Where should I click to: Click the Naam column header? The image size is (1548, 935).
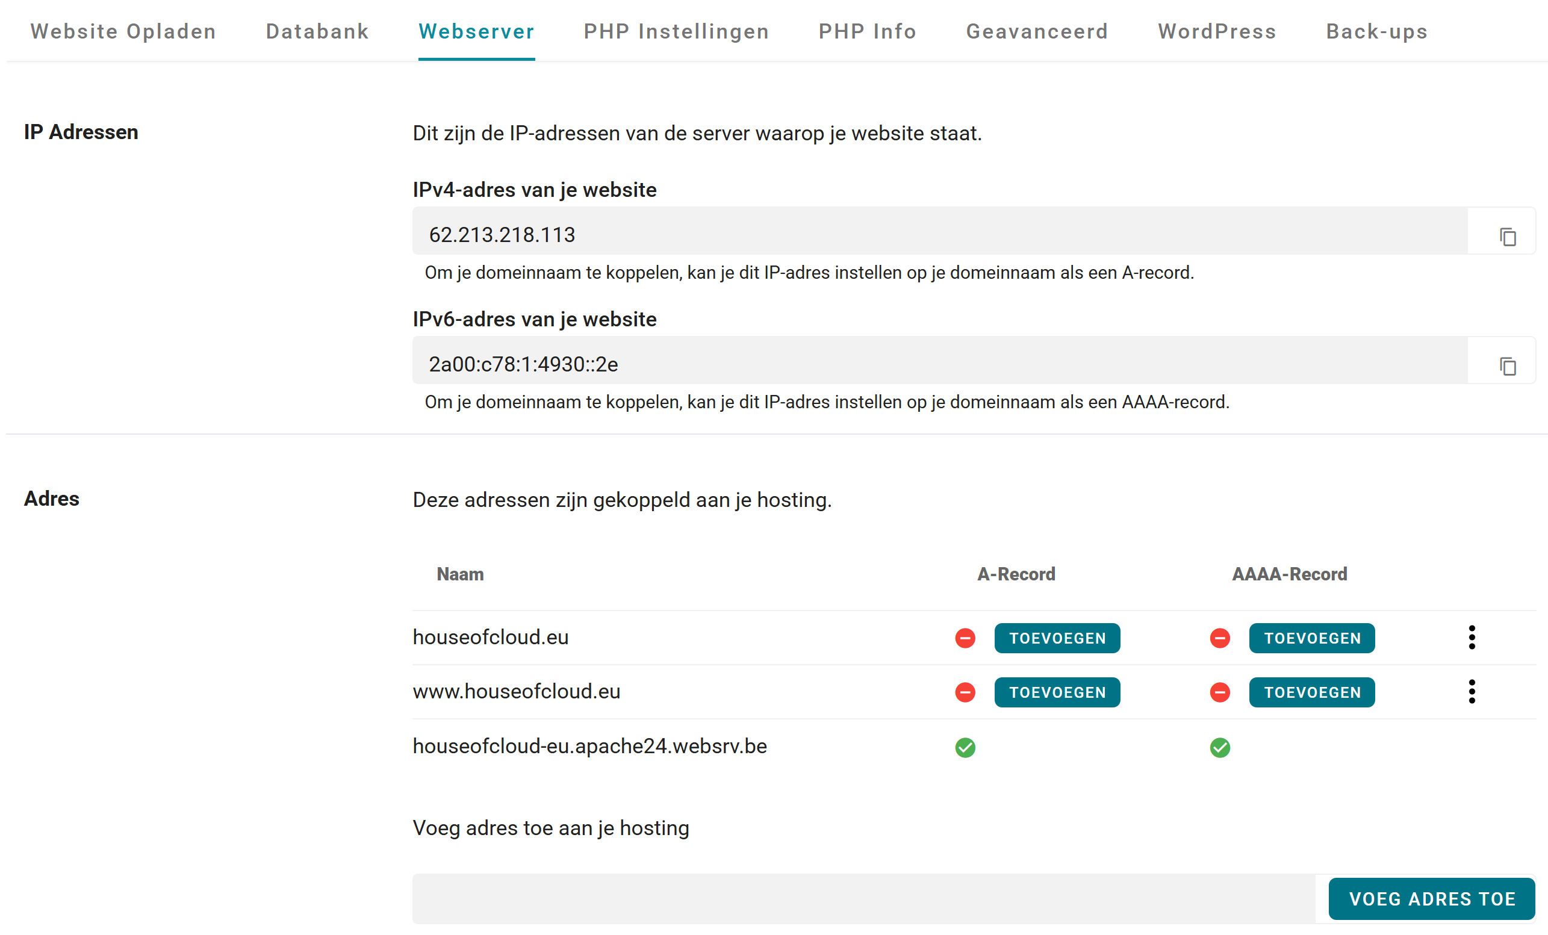coord(460,574)
